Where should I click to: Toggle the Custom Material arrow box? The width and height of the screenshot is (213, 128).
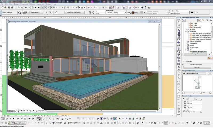tap(167, 11)
